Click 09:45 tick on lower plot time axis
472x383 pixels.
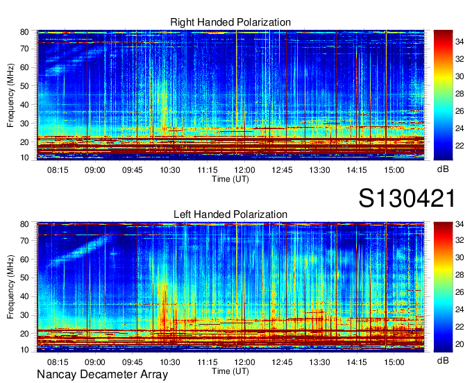click(x=133, y=362)
